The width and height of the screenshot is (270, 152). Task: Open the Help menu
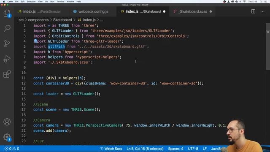point(79,2)
